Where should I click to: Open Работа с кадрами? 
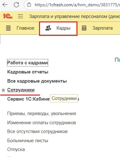[x=27, y=63]
